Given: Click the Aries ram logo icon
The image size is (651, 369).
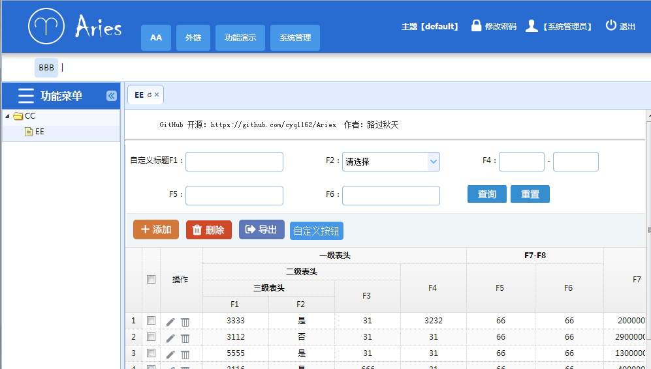Looking at the screenshot, I should pyautogui.click(x=46, y=26).
